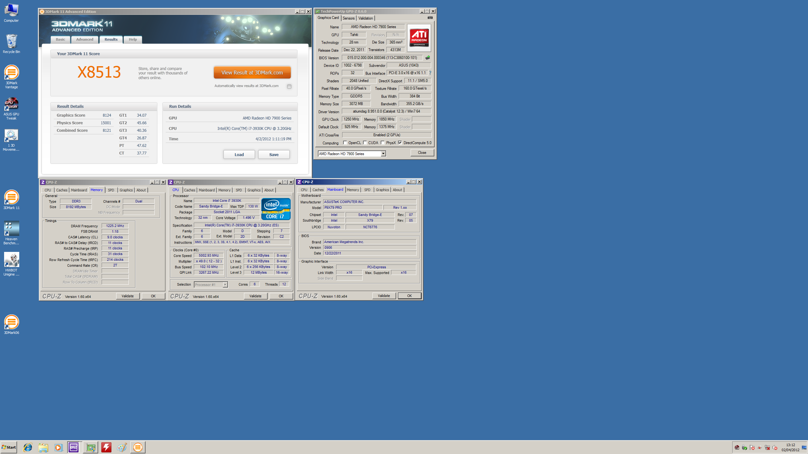This screenshot has height=454, width=808.
Task: Click the Core Speed 5002.93 MHz value
Action: coord(209,256)
